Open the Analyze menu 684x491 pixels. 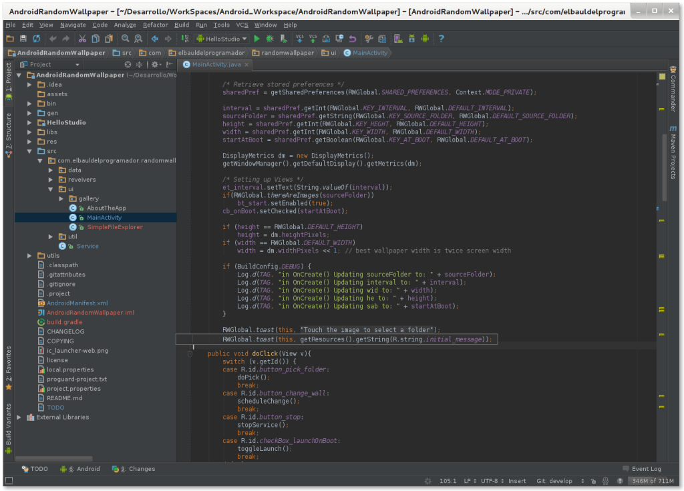[125, 25]
